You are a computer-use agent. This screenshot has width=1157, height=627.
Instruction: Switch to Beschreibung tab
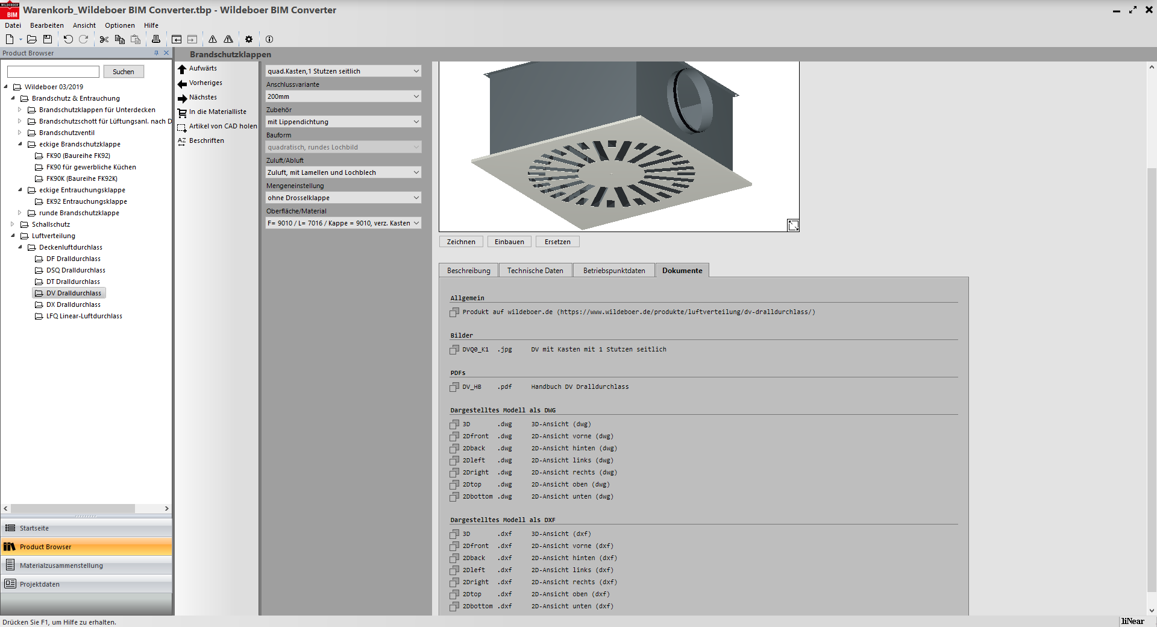coord(469,271)
